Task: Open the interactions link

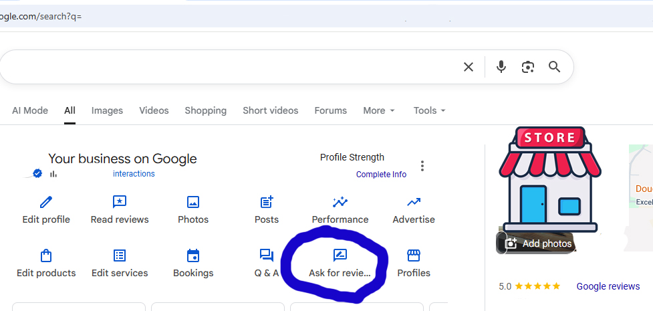Action: (134, 174)
